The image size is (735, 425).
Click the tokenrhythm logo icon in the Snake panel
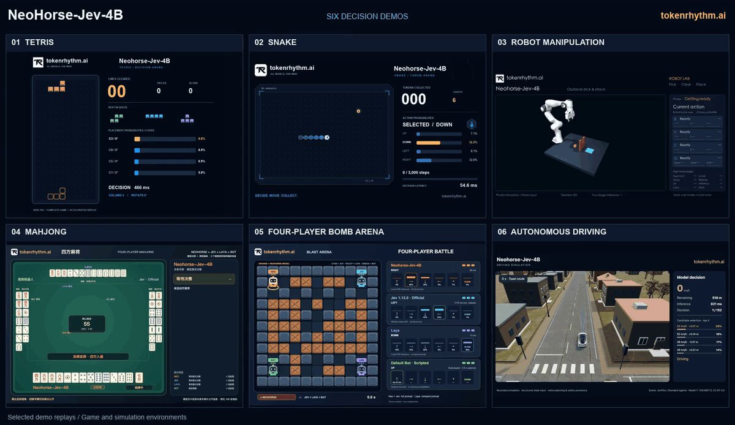pyautogui.click(x=260, y=70)
